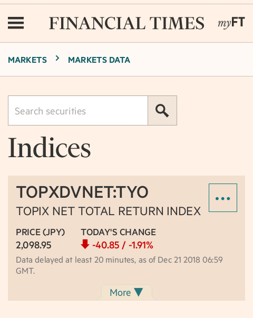Open the three-dots options menu

click(x=223, y=198)
